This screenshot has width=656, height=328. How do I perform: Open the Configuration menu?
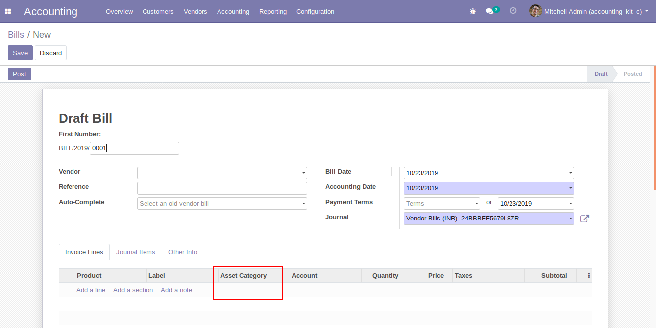[x=315, y=11]
